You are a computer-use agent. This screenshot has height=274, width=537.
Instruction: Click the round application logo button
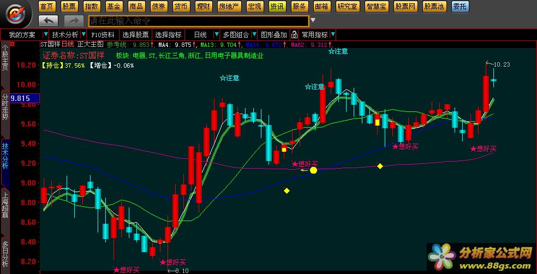[x=16, y=14]
